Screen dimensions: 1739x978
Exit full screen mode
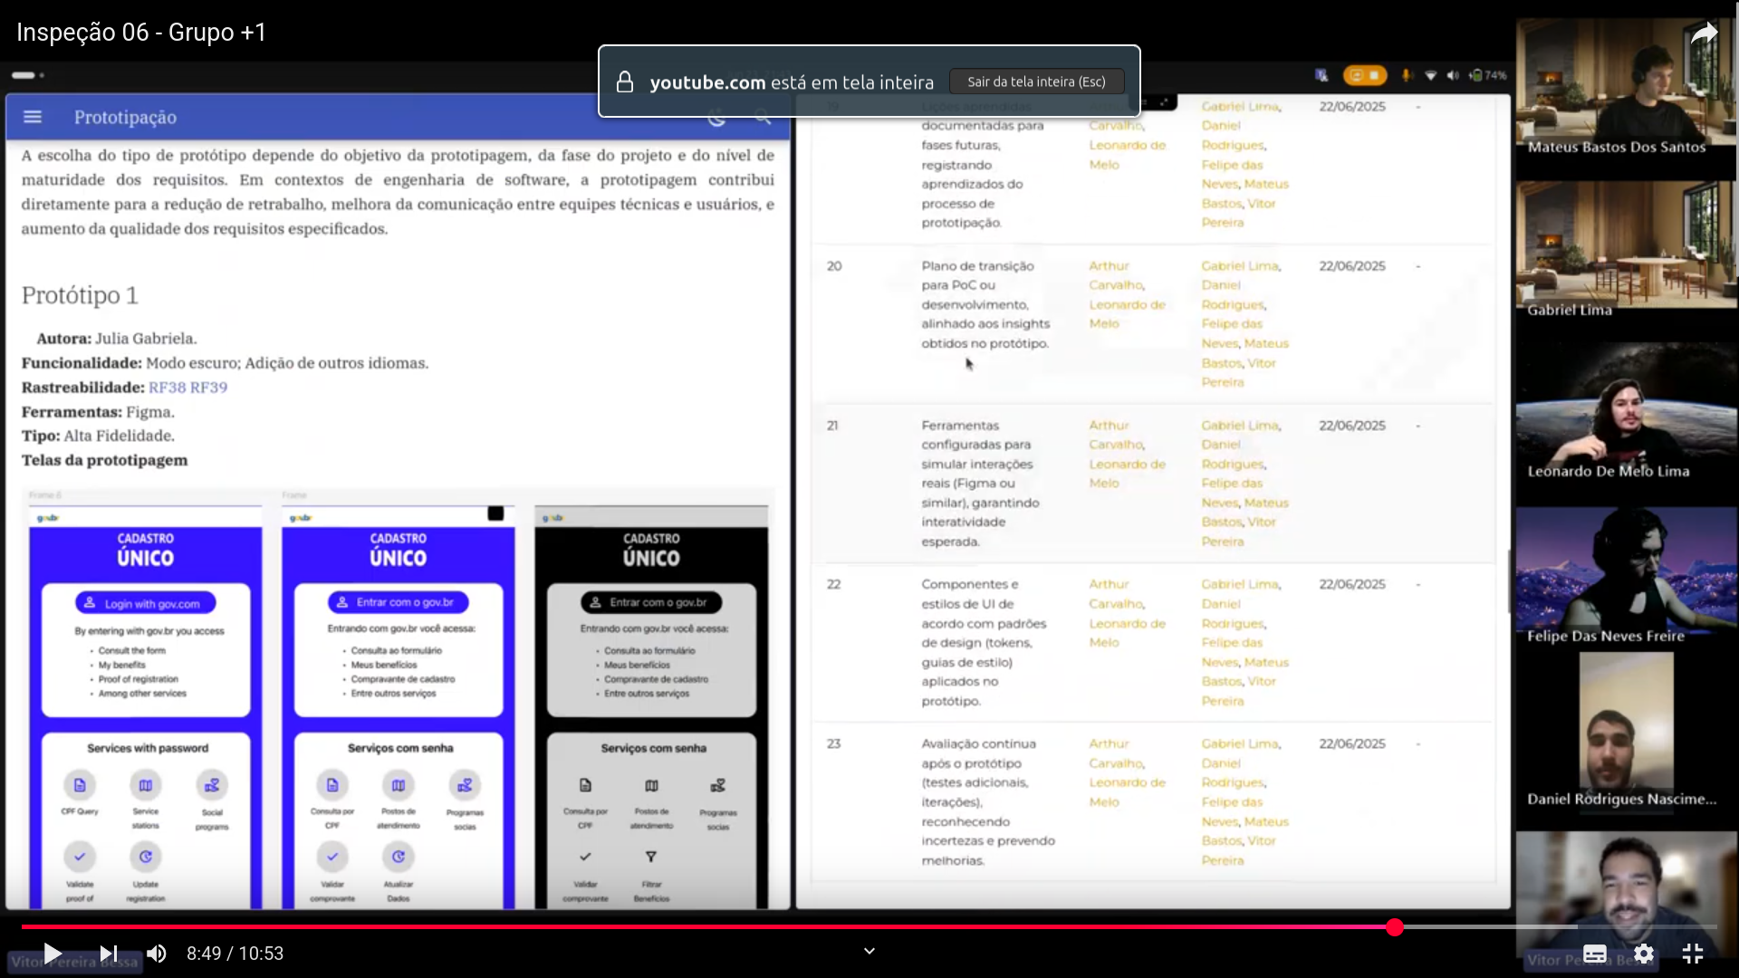coord(1693,954)
